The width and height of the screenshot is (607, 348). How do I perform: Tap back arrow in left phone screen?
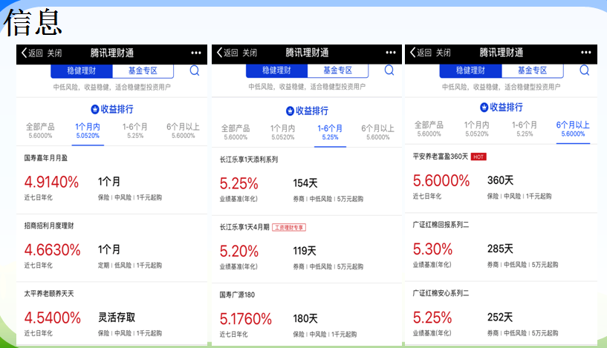pos(24,53)
